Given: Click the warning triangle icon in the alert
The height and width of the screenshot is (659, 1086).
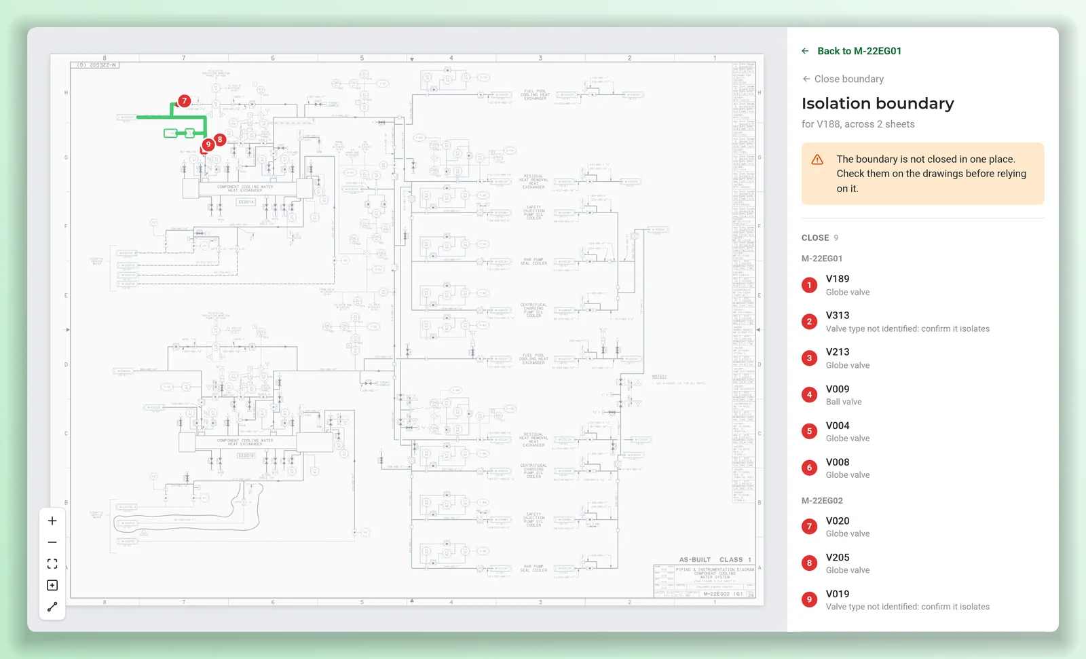Looking at the screenshot, I should click(x=817, y=159).
